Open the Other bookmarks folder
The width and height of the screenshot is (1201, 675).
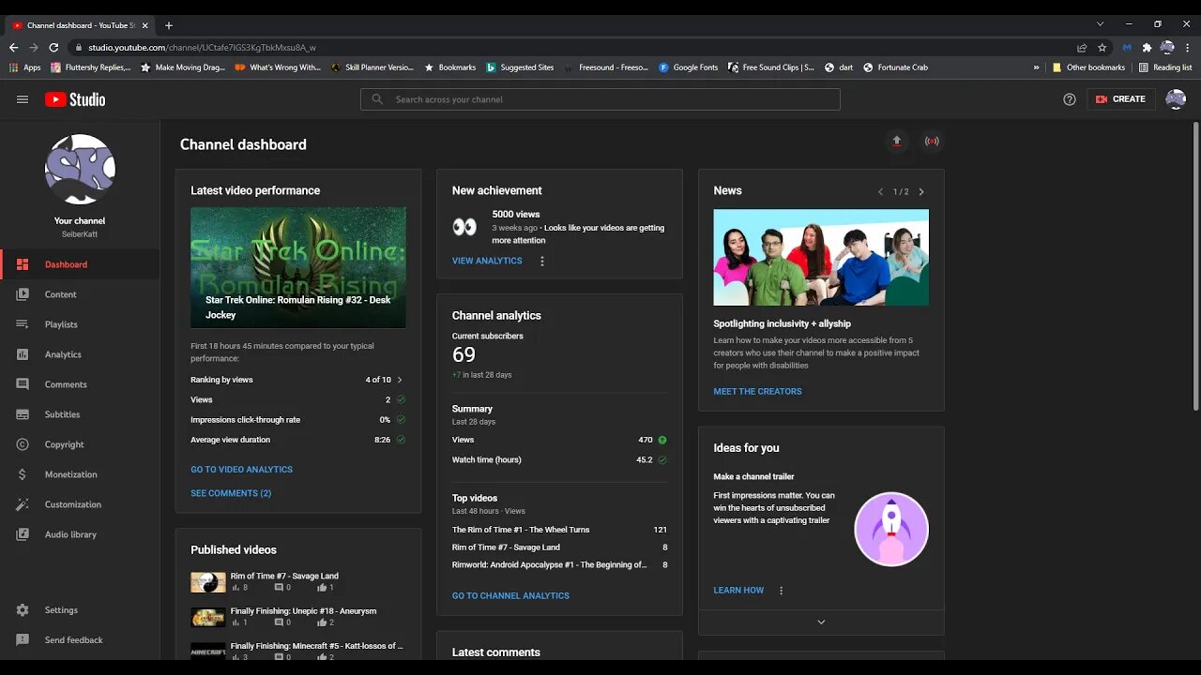point(1088,67)
